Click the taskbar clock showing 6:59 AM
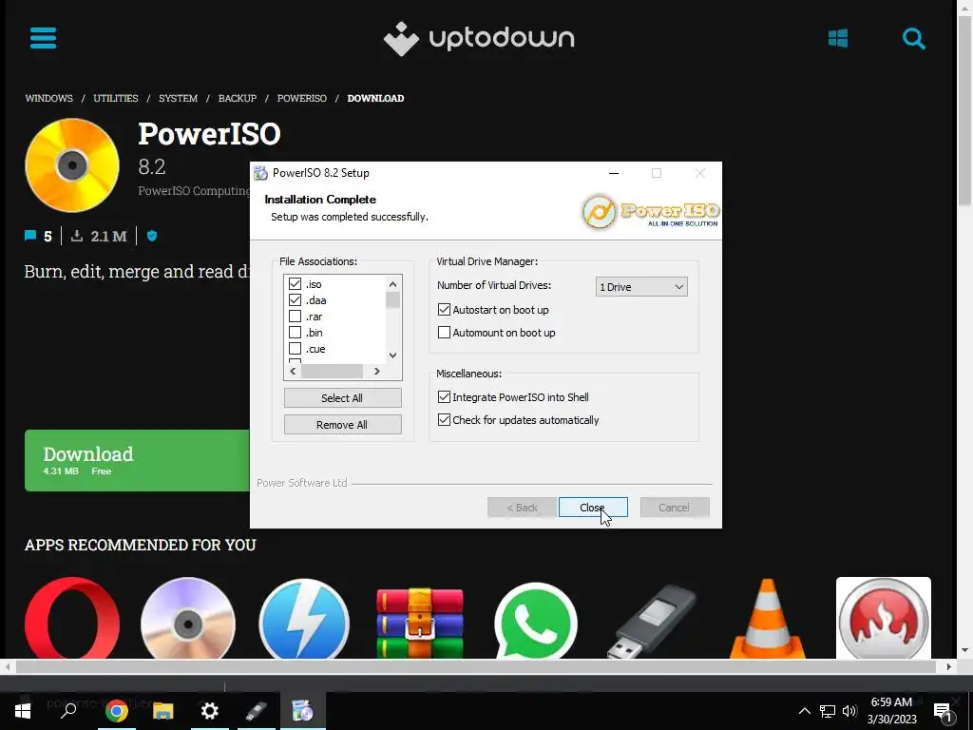 tap(891, 711)
